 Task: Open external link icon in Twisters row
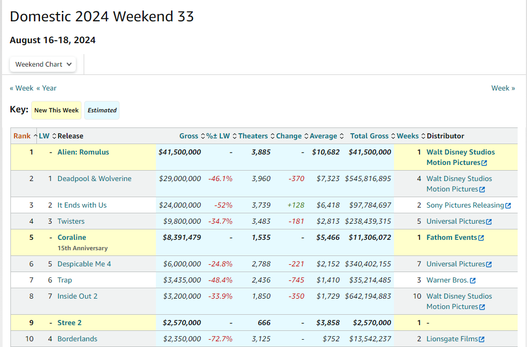click(x=489, y=222)
